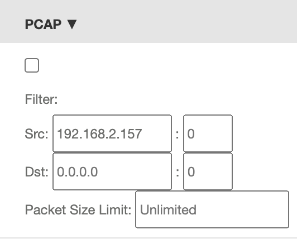Click the Filter: label
This screenshot has width=297, height=239.
coord(41,99)
